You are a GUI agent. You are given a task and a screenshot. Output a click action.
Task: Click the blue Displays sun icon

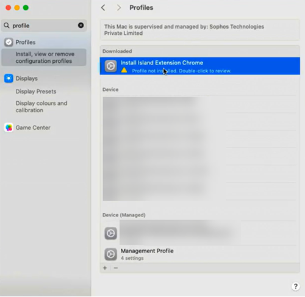(x=9, y=79)
